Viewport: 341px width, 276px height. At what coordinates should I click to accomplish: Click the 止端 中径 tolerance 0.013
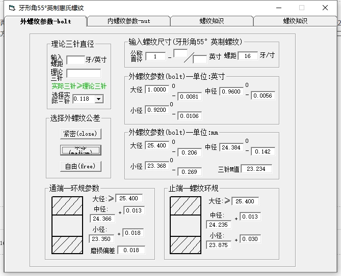(250, 217)
